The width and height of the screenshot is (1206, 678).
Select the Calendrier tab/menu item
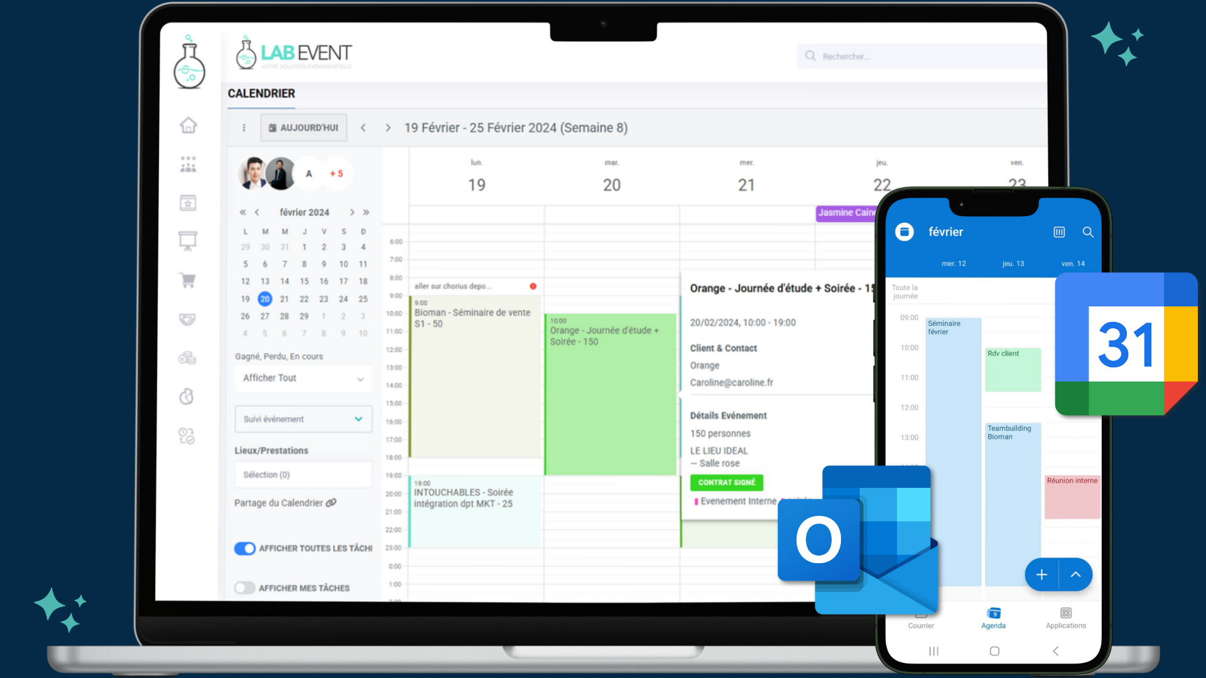261,94
